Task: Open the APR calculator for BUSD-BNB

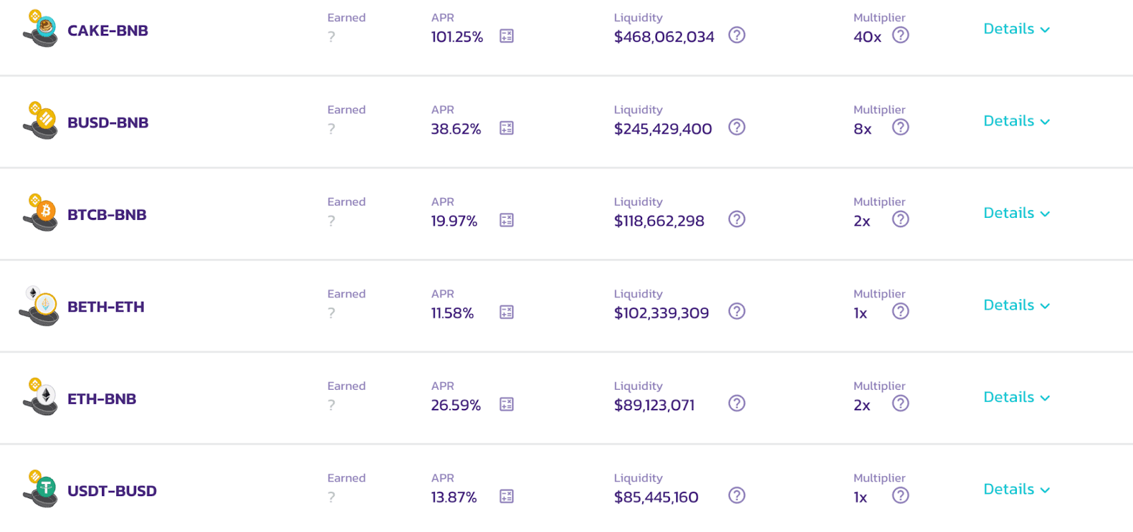Action: click(x=506, y=129)
